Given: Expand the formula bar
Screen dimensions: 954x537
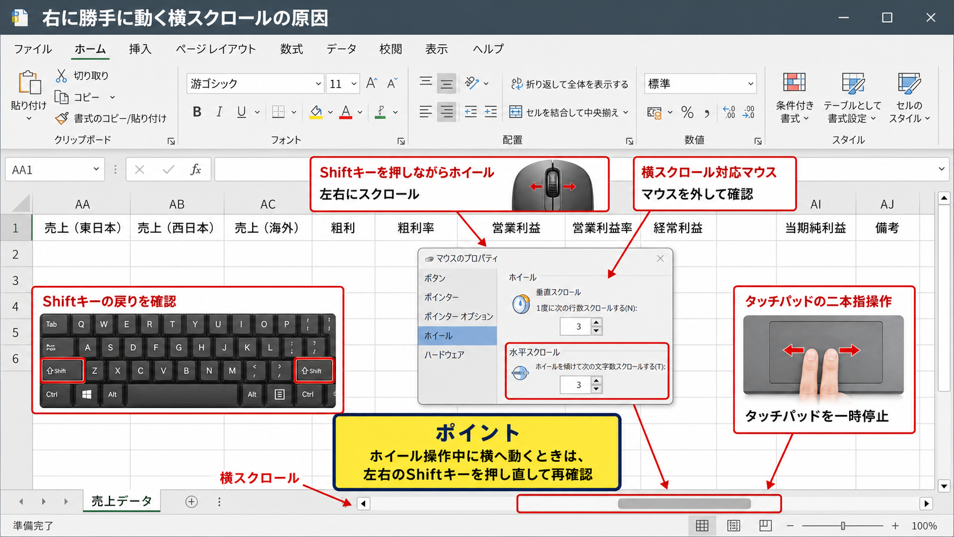Looking at the screenshot, I should [x=941, y=169].
